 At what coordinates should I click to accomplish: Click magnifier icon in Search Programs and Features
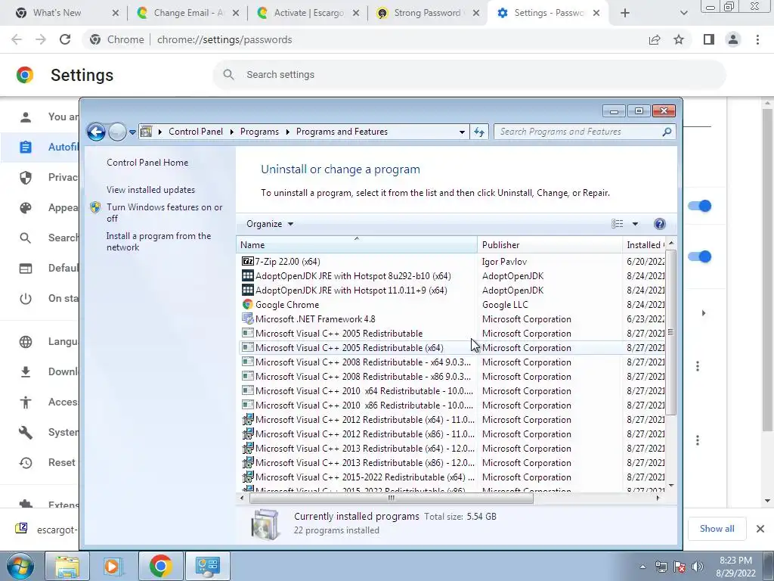tap(667, 132)
